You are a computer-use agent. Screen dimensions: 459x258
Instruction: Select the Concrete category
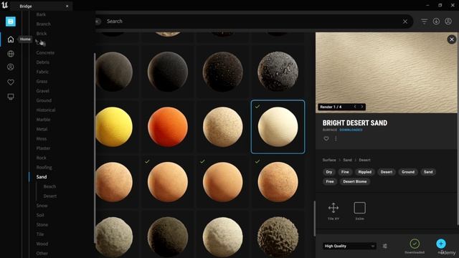click(45, 52)
